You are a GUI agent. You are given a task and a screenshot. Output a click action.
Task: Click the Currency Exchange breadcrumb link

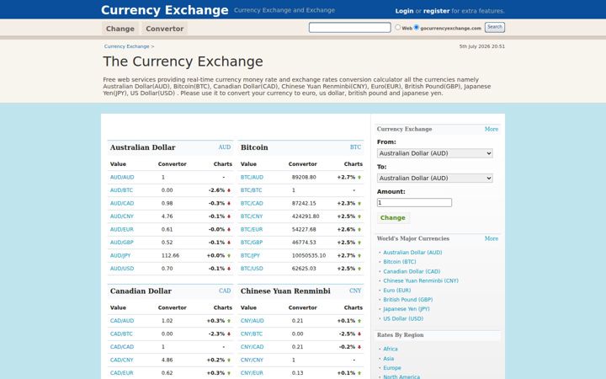pos(126,46)
